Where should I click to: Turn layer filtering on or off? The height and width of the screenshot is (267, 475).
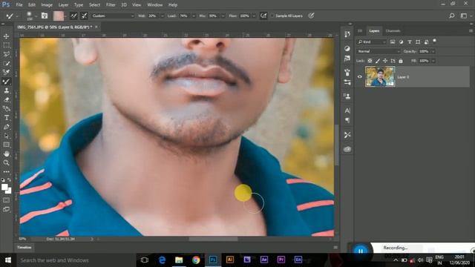(x=434, y=41)
